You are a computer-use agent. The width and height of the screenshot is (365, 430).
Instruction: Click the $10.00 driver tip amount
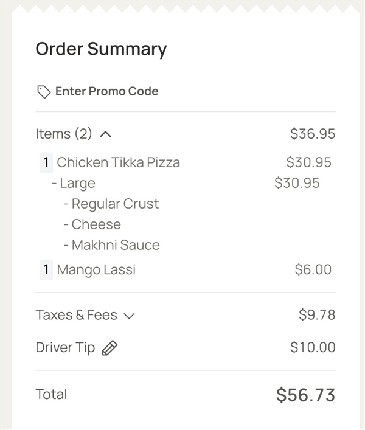tap(313, 347)
